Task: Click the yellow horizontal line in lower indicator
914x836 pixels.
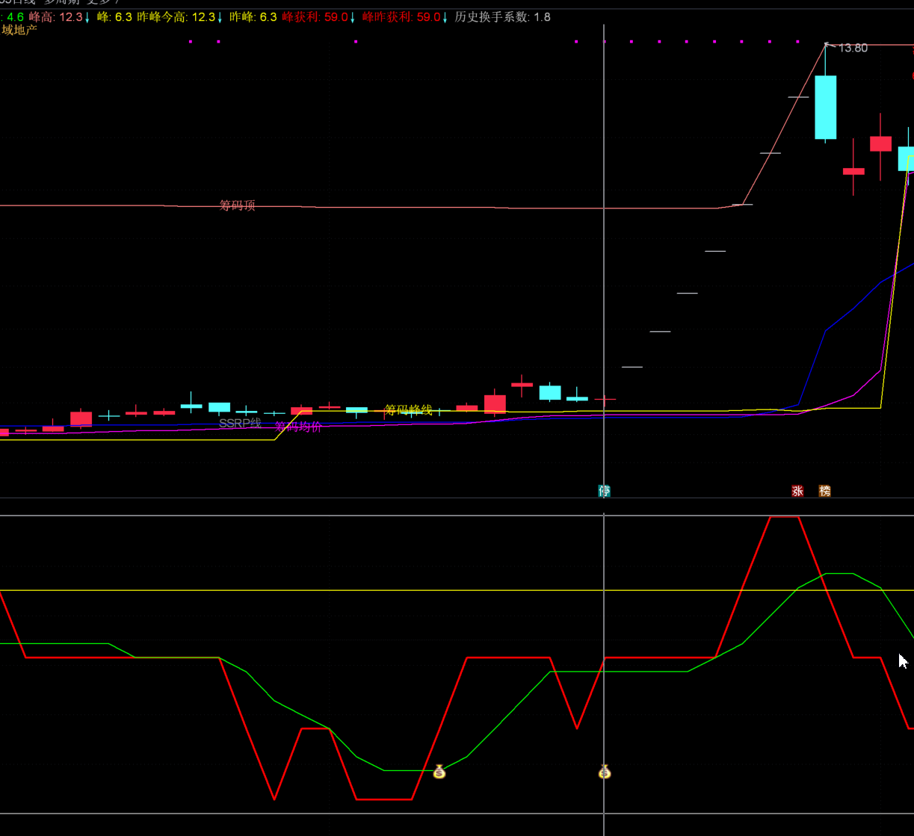Action: click(457, 590)
